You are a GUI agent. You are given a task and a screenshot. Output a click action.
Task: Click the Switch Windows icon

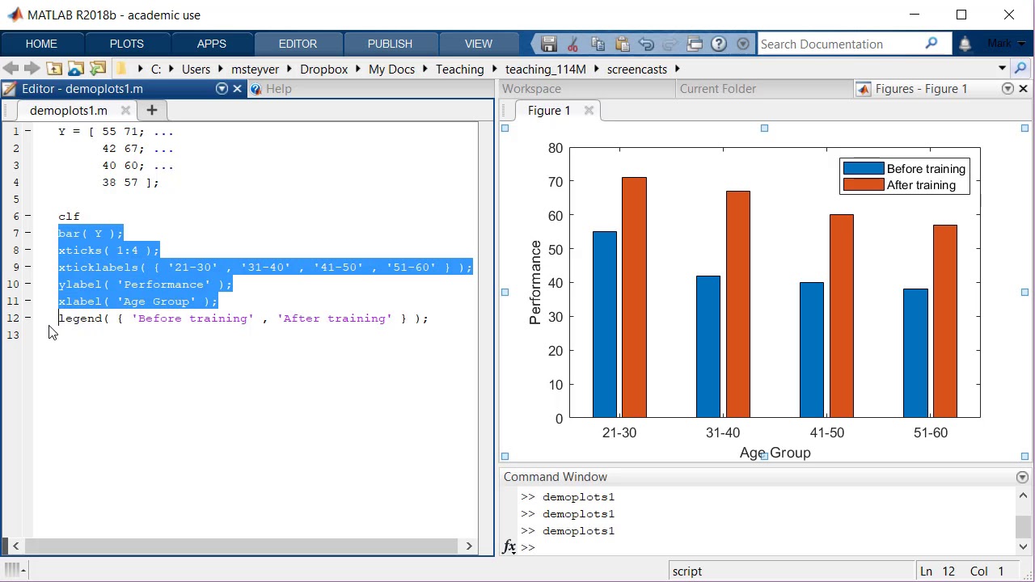tap(695, 44)
